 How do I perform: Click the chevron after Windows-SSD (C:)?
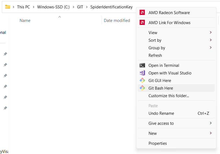coord(73,7)
